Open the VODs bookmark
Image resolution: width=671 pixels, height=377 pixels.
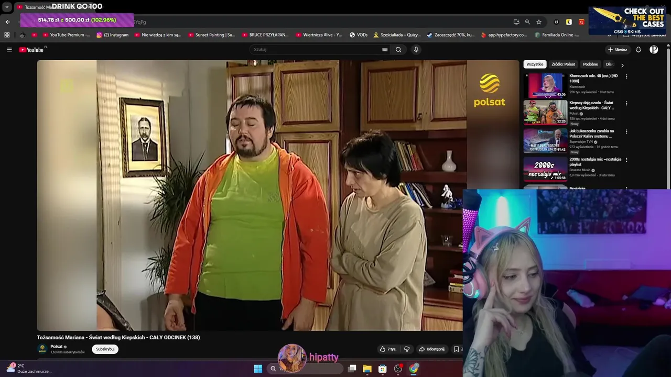pyautogui.click(x=358, y=35)
